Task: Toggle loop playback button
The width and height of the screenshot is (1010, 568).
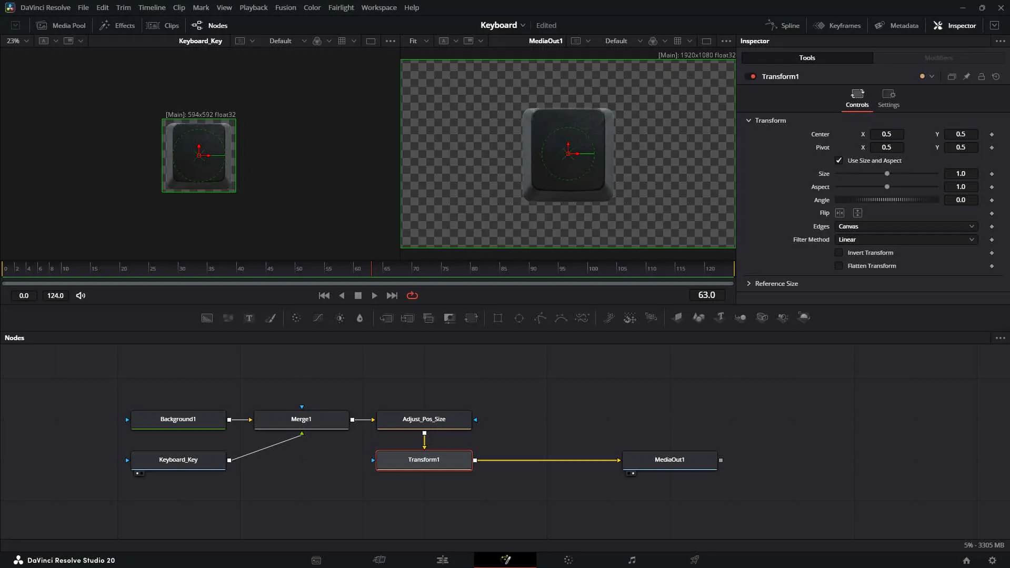Action: (412, 296)
